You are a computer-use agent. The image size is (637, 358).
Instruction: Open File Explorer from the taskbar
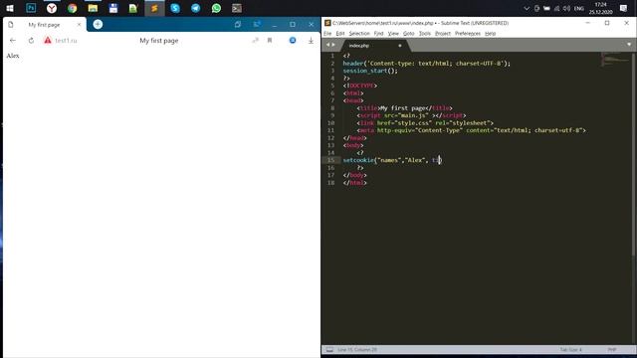click(x=93, y=8)
